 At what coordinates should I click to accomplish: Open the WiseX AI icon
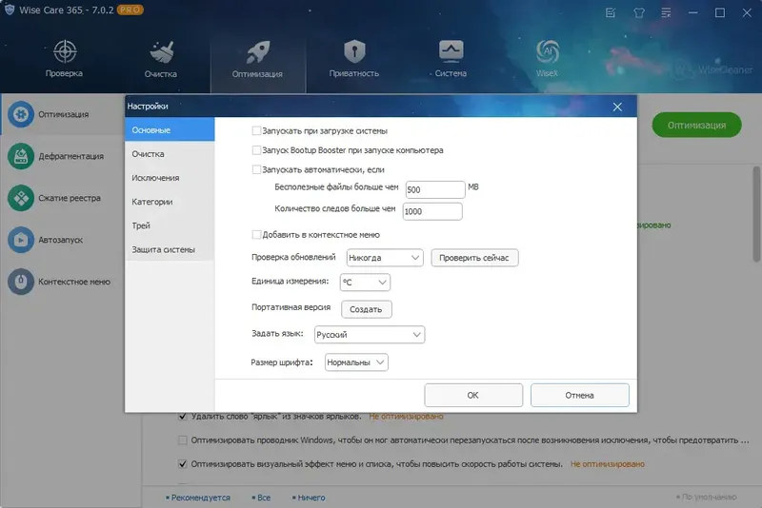(547, 51)
